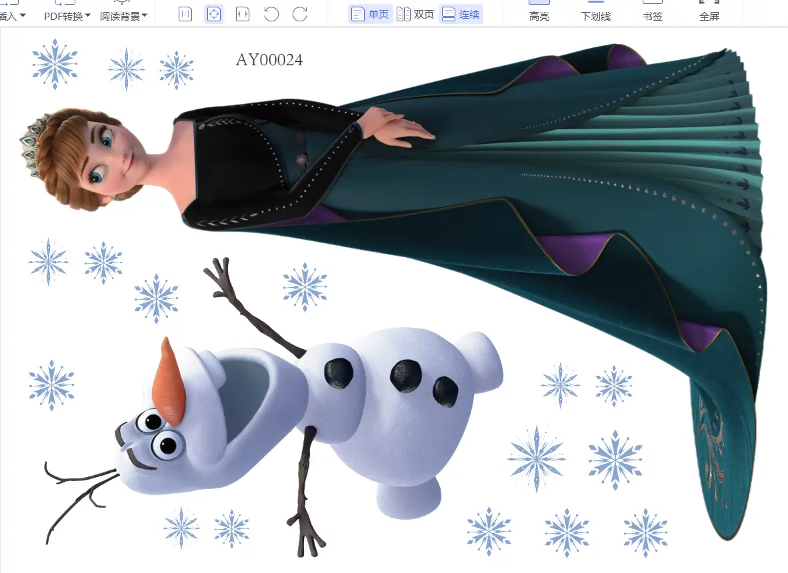Open the 插入 insert dropdown
The width and height of the screenshot is (788, 573).
12,16
